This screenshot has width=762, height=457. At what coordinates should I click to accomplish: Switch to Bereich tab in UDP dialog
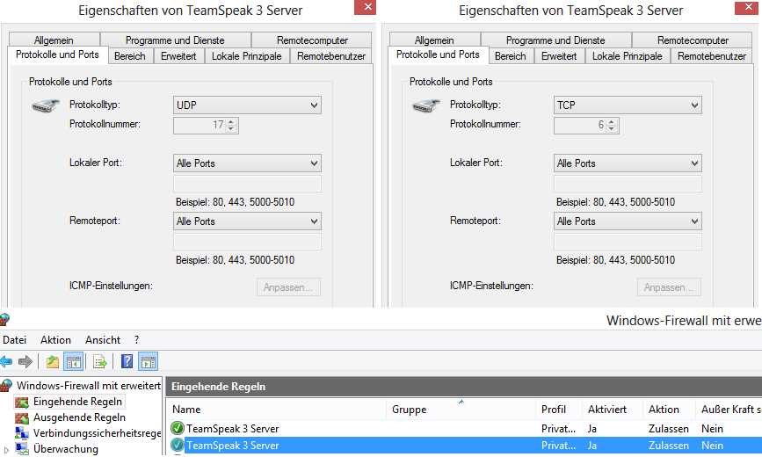point(130,56)
